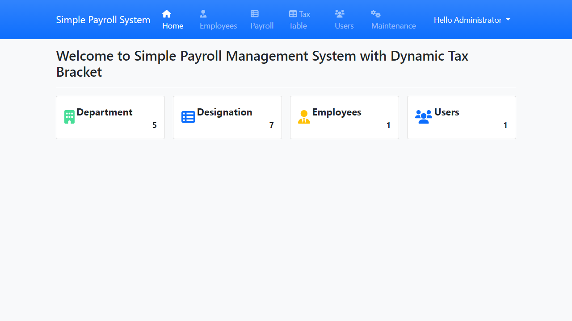The image size is (572, 321).
Task: Open the Hello Administrator dropdown
Action: coord(472,20)
